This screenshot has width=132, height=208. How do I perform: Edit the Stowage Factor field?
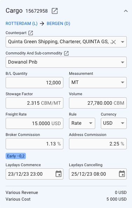pyautogui.click(x=34, y=103)
